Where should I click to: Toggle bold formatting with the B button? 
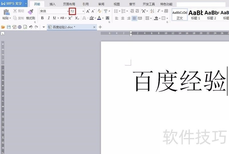point(42,18)
